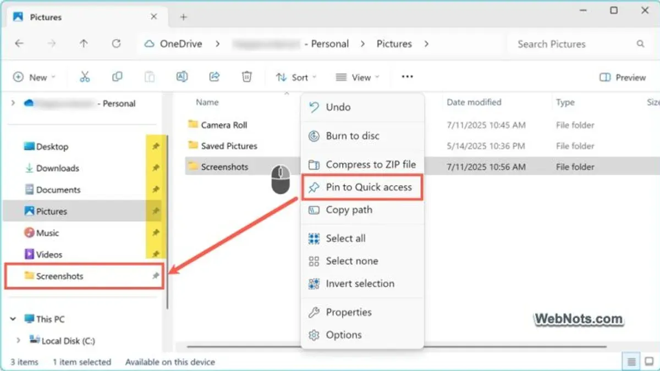660x371 pixels.
Task: Open a new tab with plus
Action: tap(184, 17)
